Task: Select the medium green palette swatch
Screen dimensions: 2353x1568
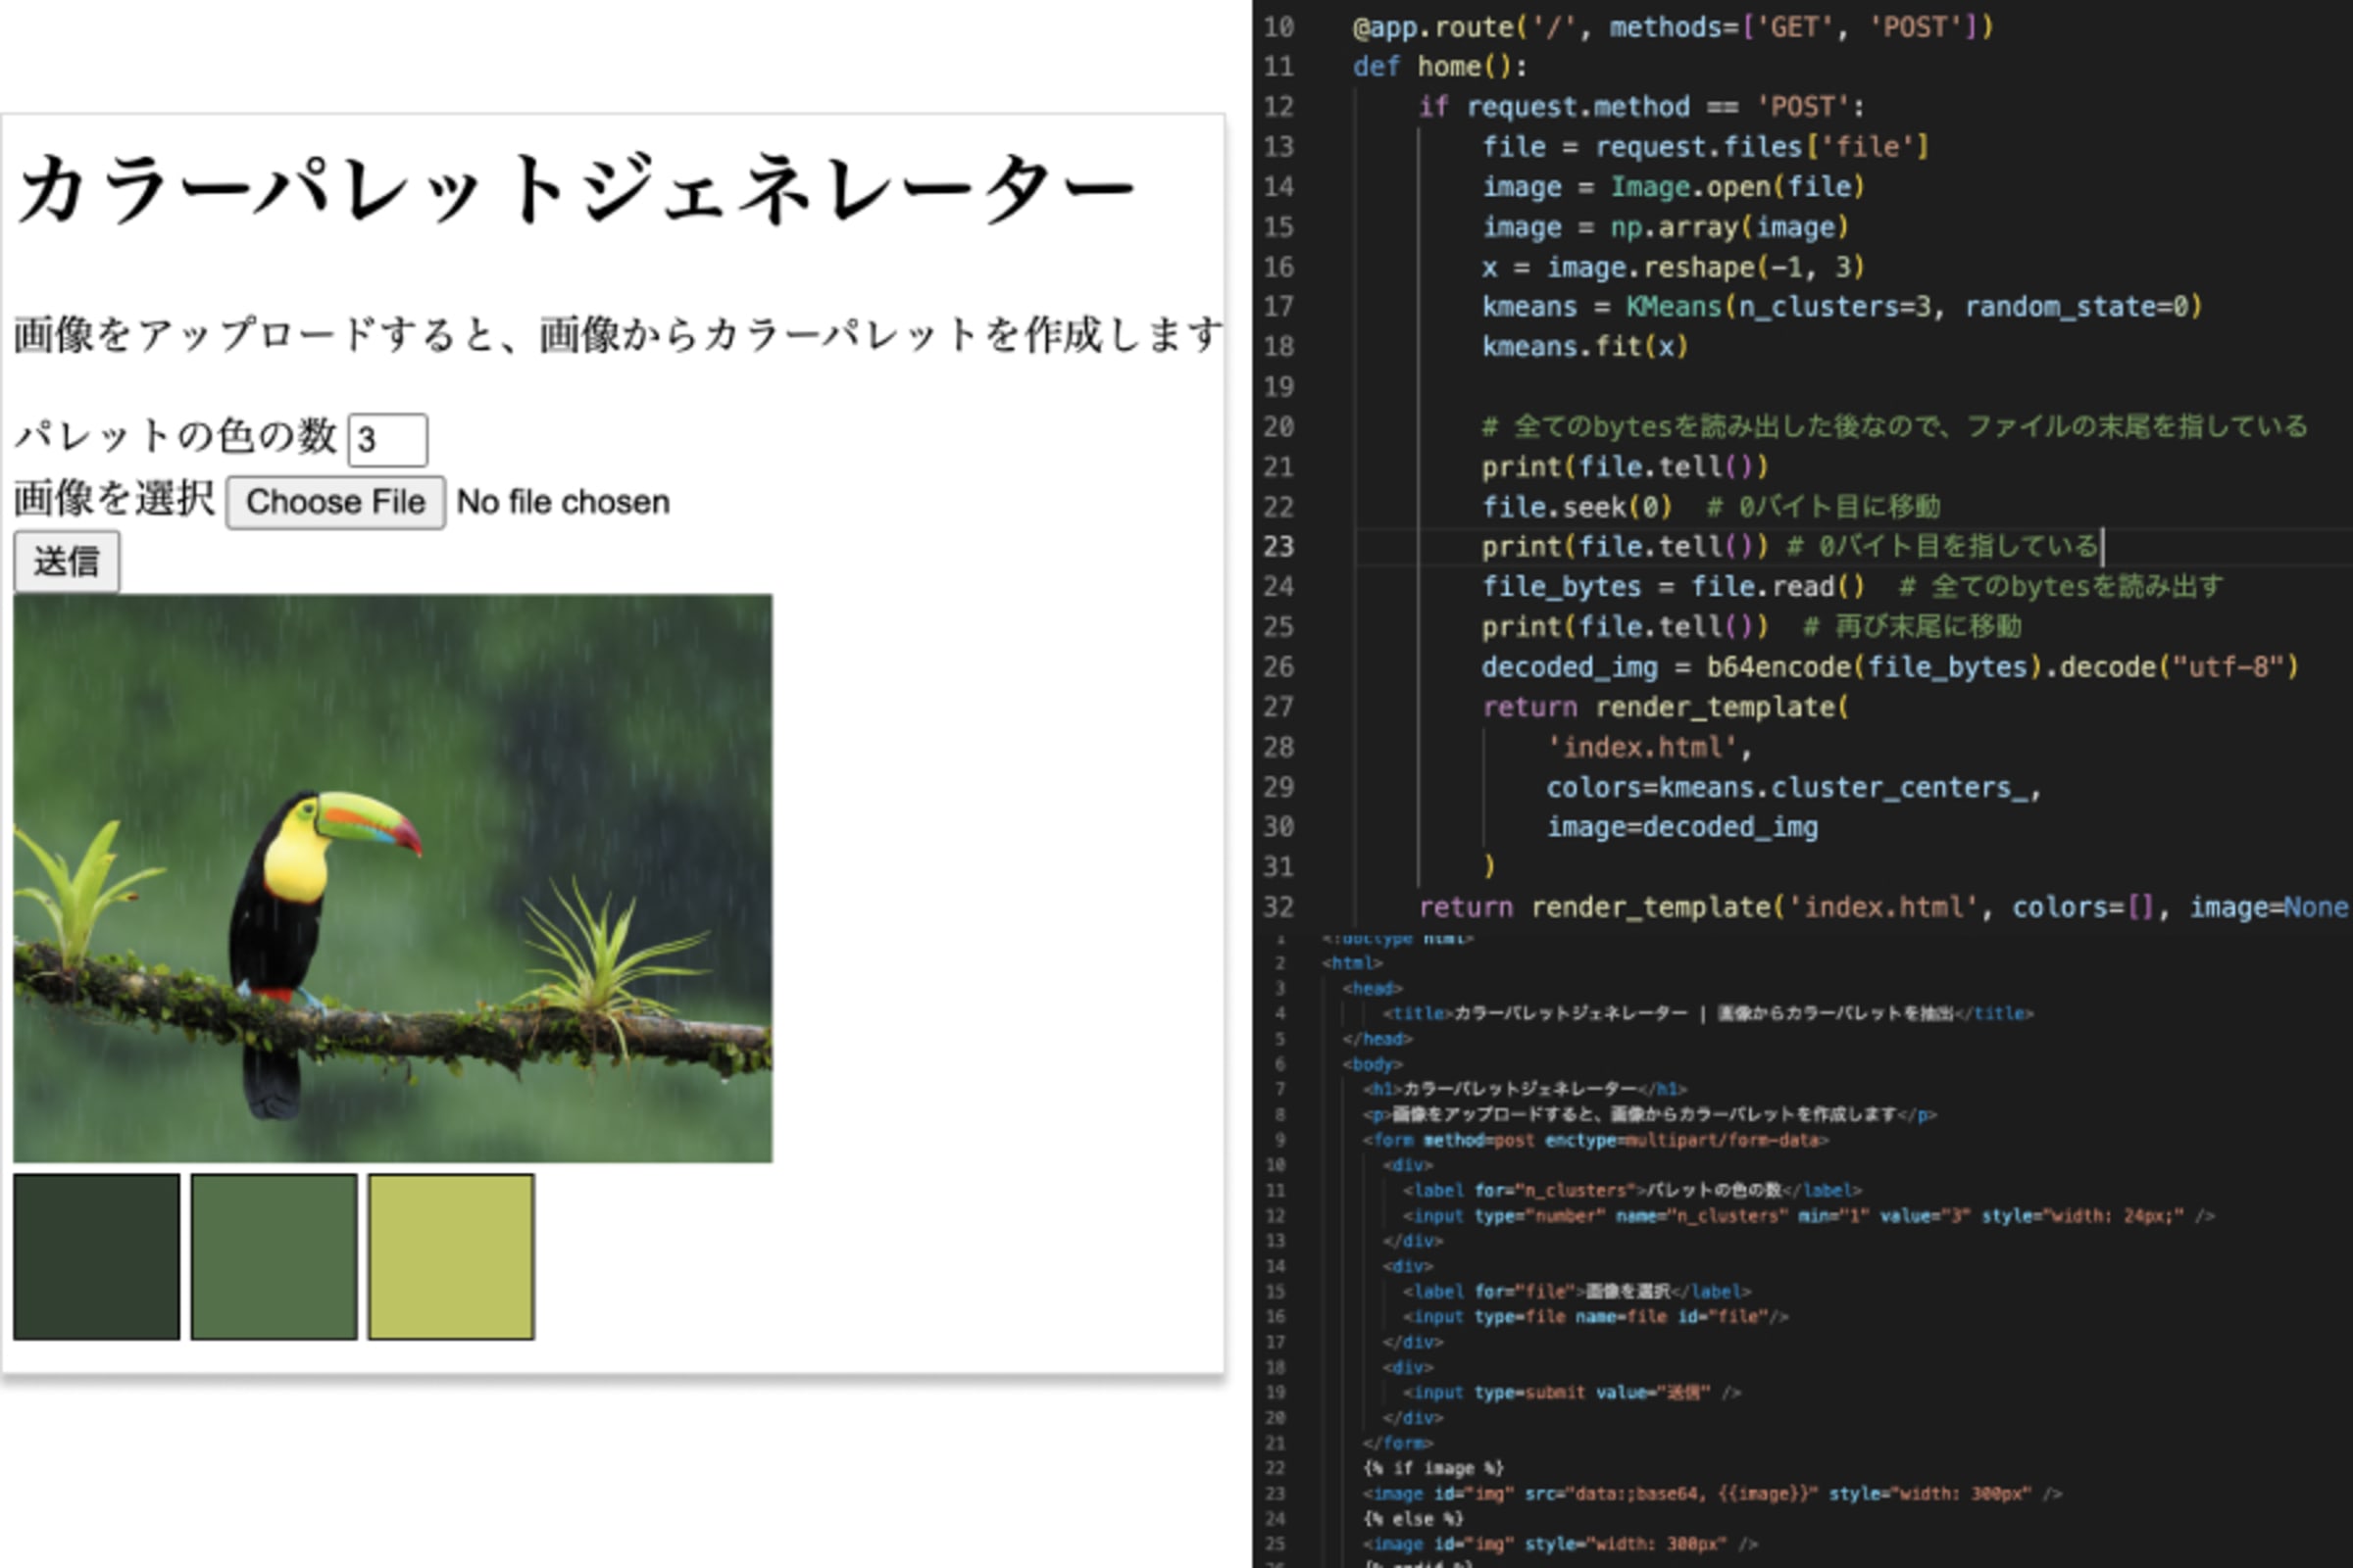Action: coord(275,1256)
